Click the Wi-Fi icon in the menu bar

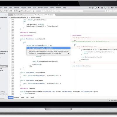pyautogui.click(x=109, y=8)
